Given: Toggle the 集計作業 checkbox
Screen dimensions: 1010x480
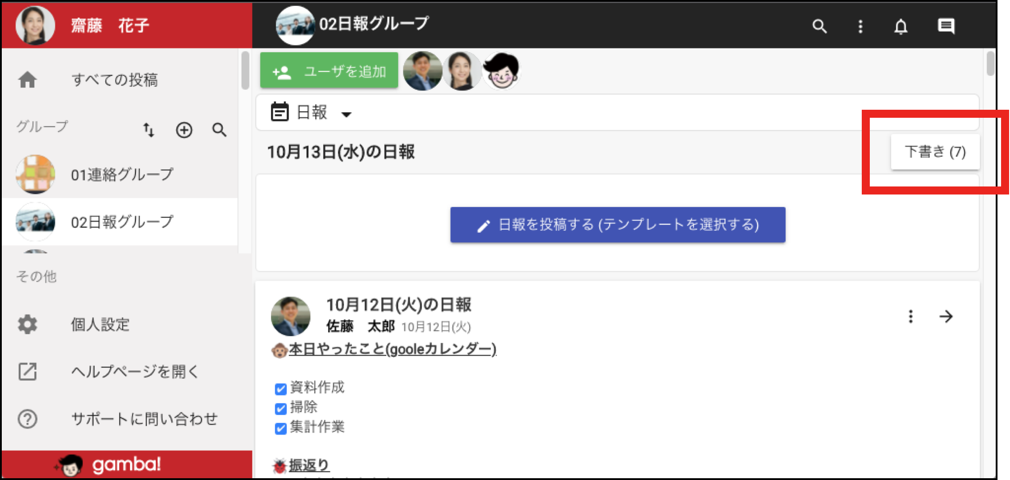Looking at the screenshot, I should [280, 428].
